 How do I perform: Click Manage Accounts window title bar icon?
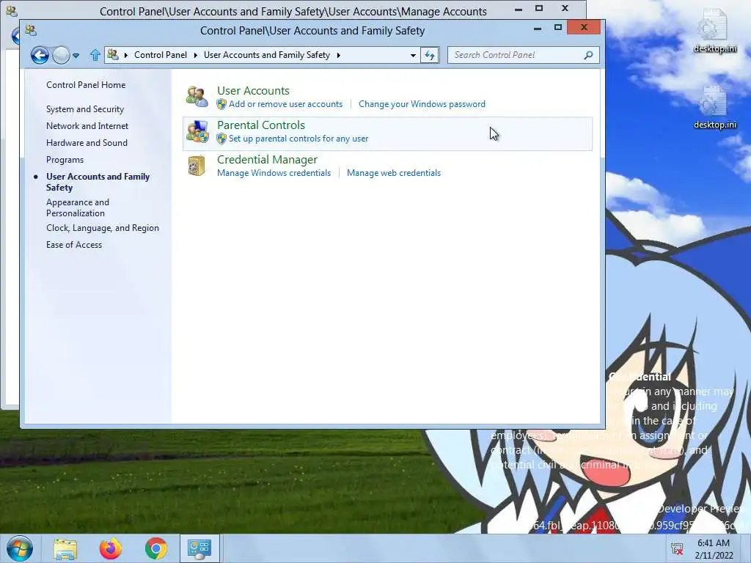pos(12,10)
